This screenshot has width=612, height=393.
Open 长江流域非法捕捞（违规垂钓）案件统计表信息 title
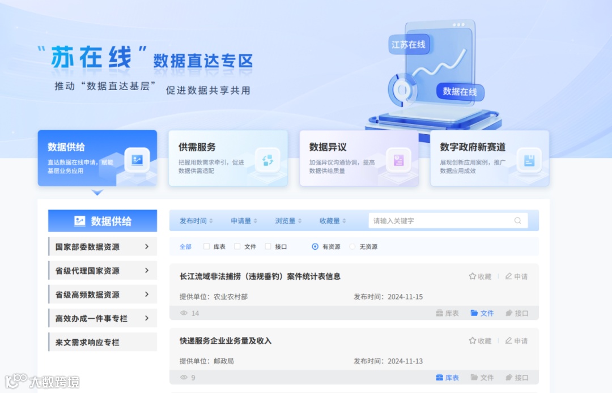[x=260, y=276]
